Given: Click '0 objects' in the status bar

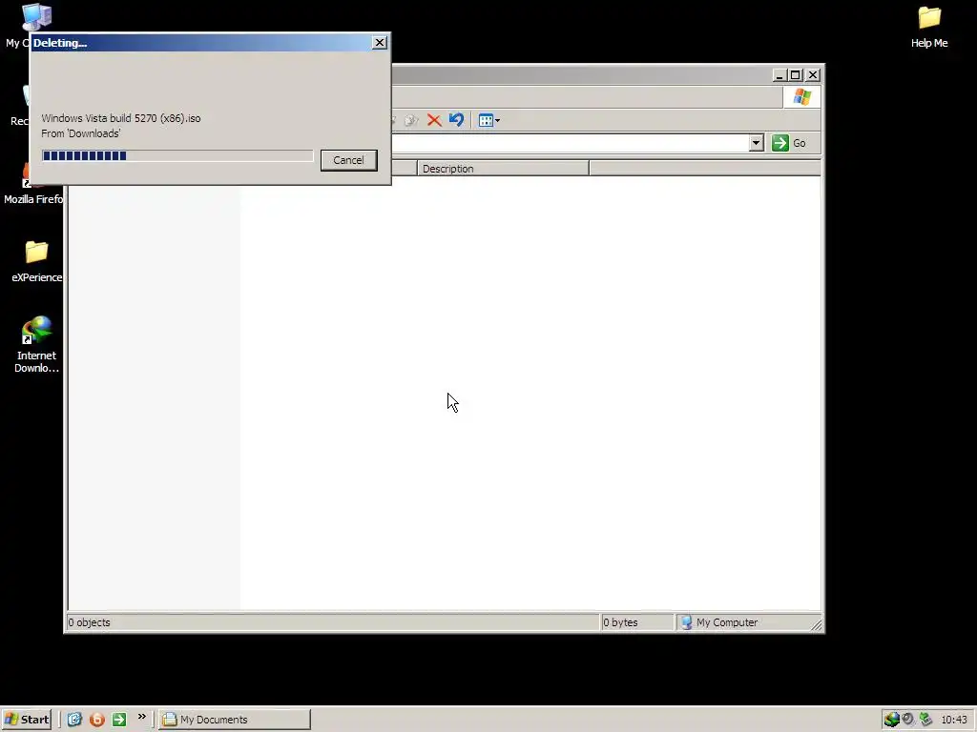Looking at the screenshot, I should coord(89,622).
